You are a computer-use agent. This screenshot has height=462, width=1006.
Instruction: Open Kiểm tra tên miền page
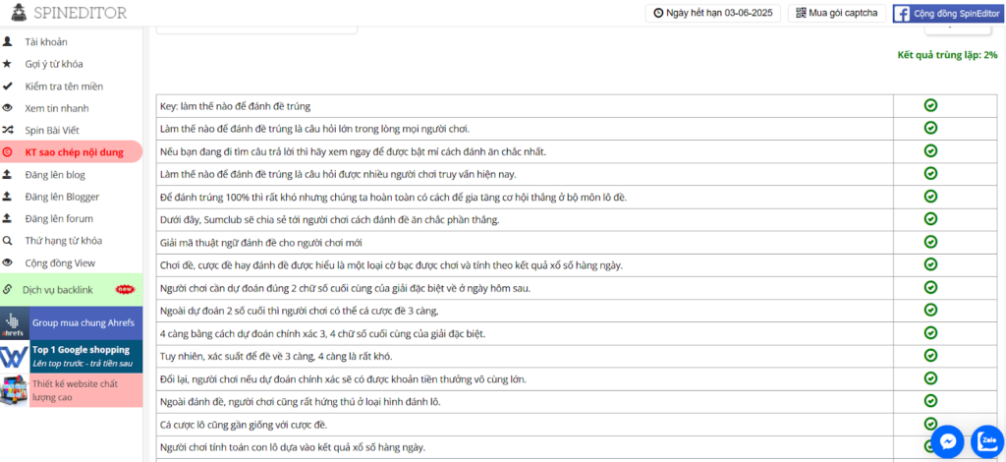pyautogui.click(x=64, y=87)
